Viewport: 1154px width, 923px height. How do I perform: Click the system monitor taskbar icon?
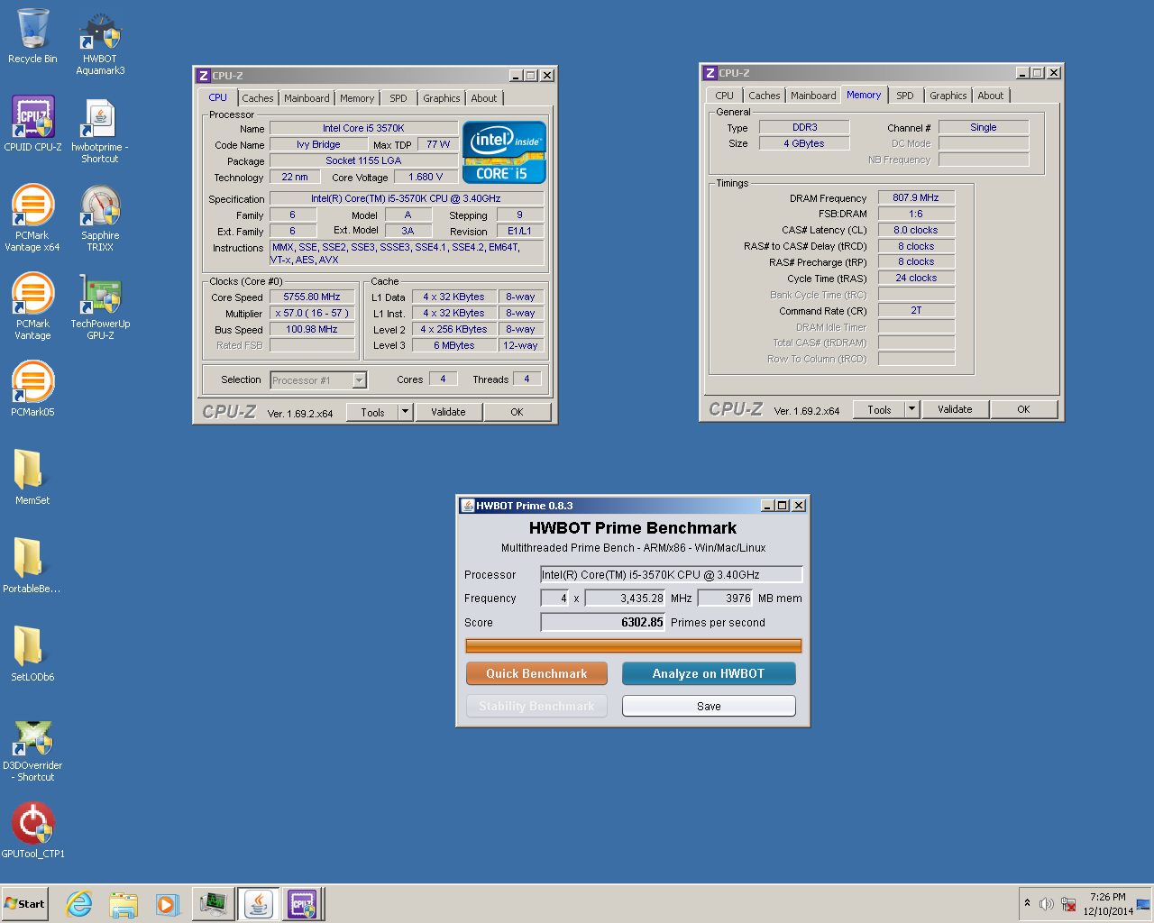[x=213, y=904]
